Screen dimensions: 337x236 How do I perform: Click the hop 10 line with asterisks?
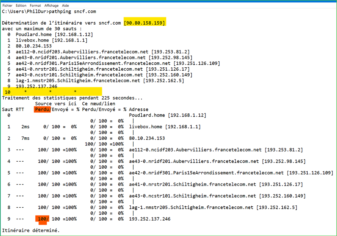(52, 92)
